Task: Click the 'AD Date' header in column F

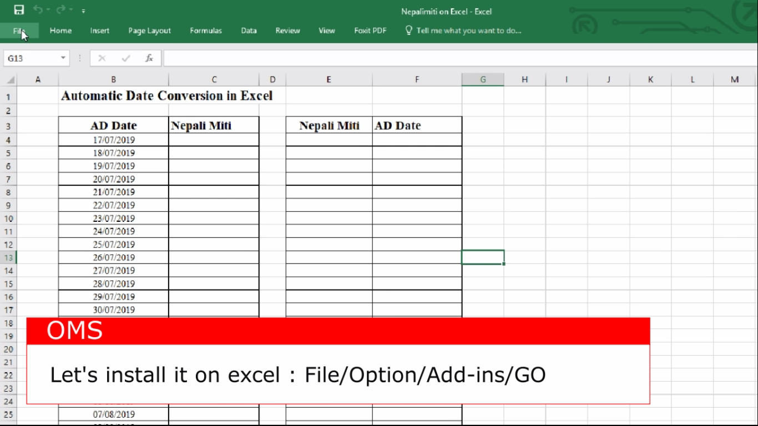Action: point(417,125)
